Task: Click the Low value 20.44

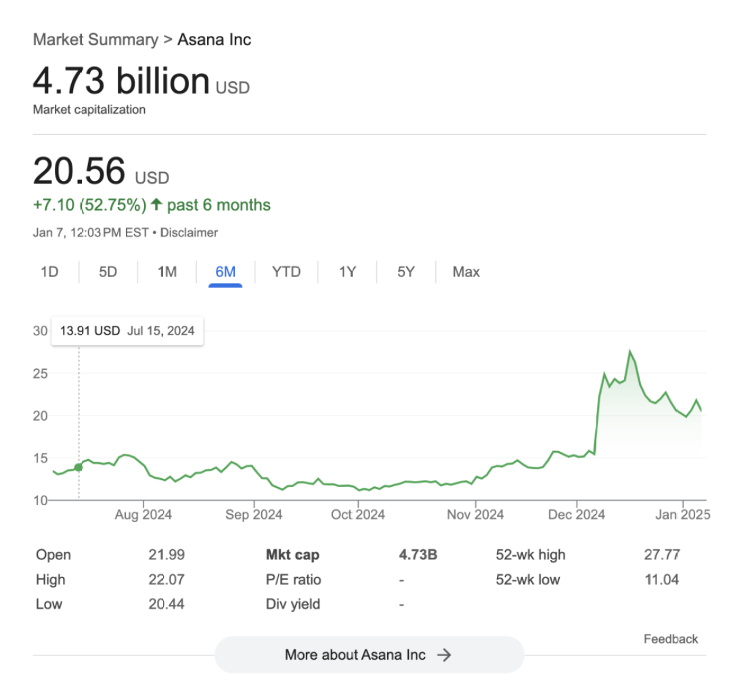Action: tap(167, 604)
